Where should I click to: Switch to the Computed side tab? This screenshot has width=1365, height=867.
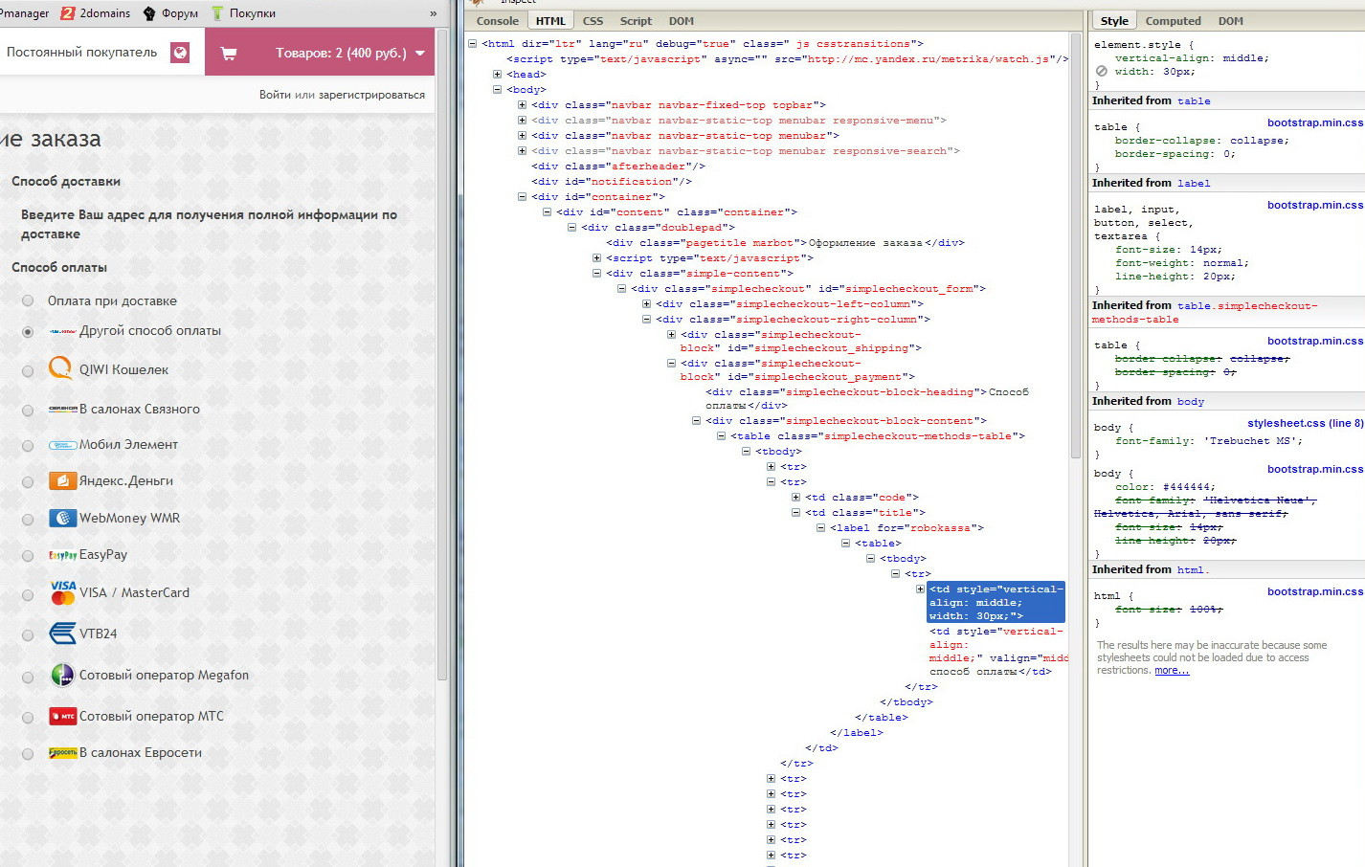(1173, 21)
